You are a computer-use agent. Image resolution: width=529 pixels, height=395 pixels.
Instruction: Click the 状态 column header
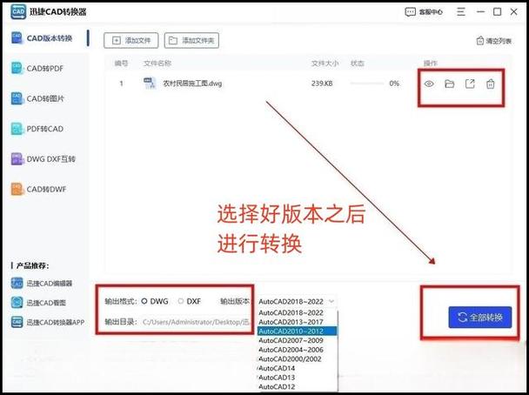tap(358, 64)
